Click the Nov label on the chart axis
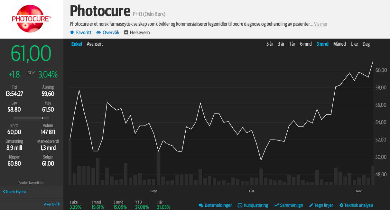This screenshot has width=390, height=210. (359, 191)
